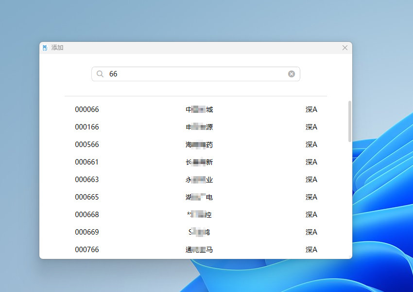The image size is (413, 292).
Task: Click the magnifier icon in the search bar
Action: point(100,73)
